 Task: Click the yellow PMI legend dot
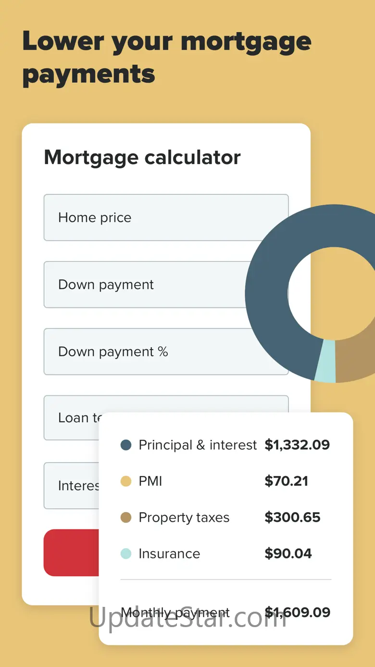tap(126, 481)
